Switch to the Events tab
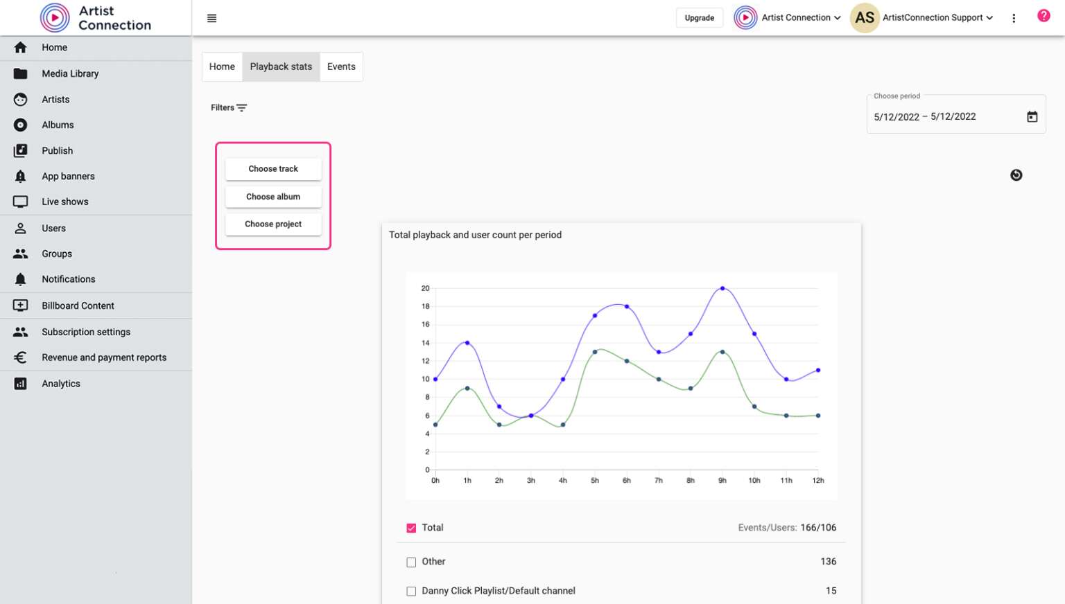The height and width of the screenshot is (604, 1065). click(x=340, y=66)
